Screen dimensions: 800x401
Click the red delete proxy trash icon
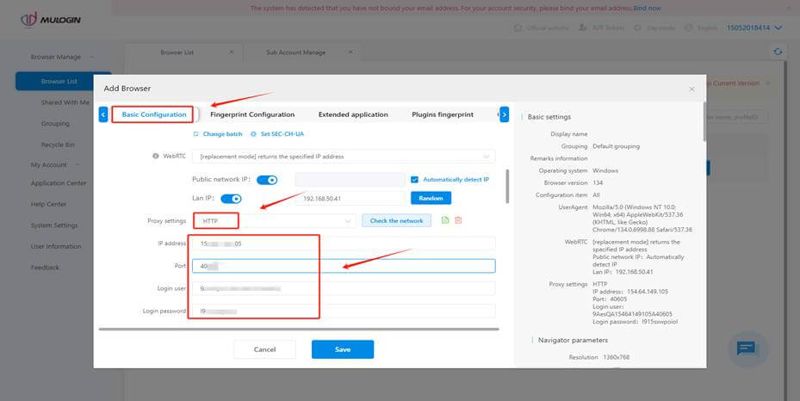pyautogui.click(x=458, y=220)
